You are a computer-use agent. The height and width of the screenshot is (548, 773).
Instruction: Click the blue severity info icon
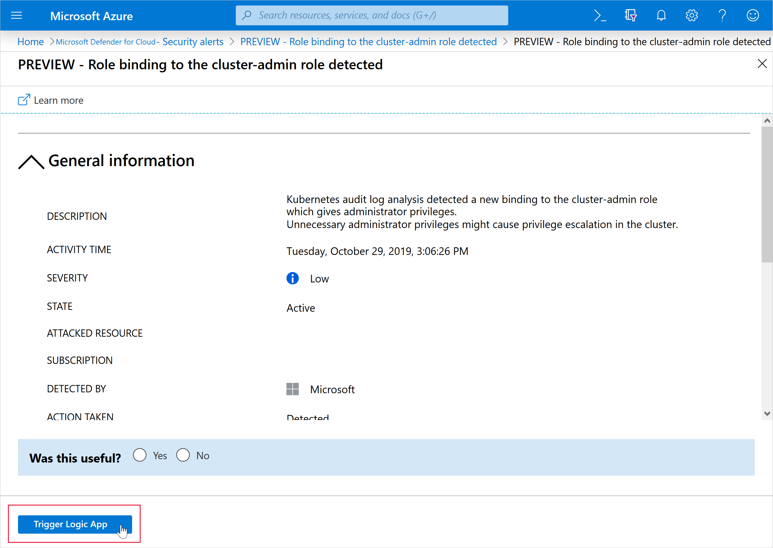point(292,278)
